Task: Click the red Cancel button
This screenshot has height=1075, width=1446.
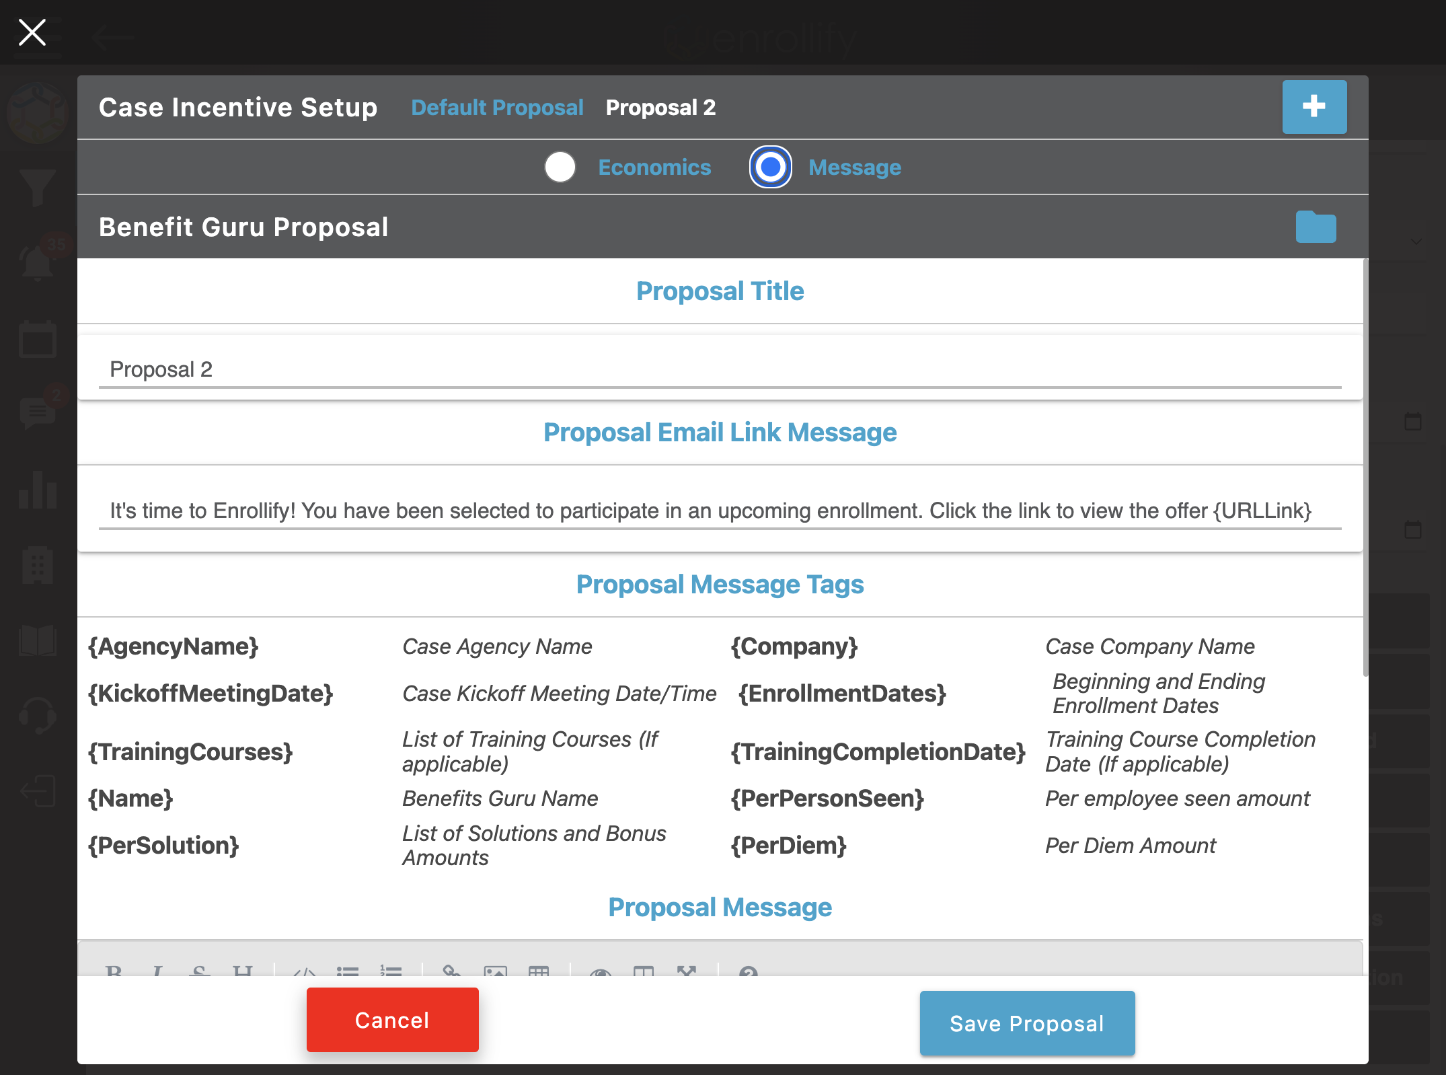Action: (x=393, y=1020)
